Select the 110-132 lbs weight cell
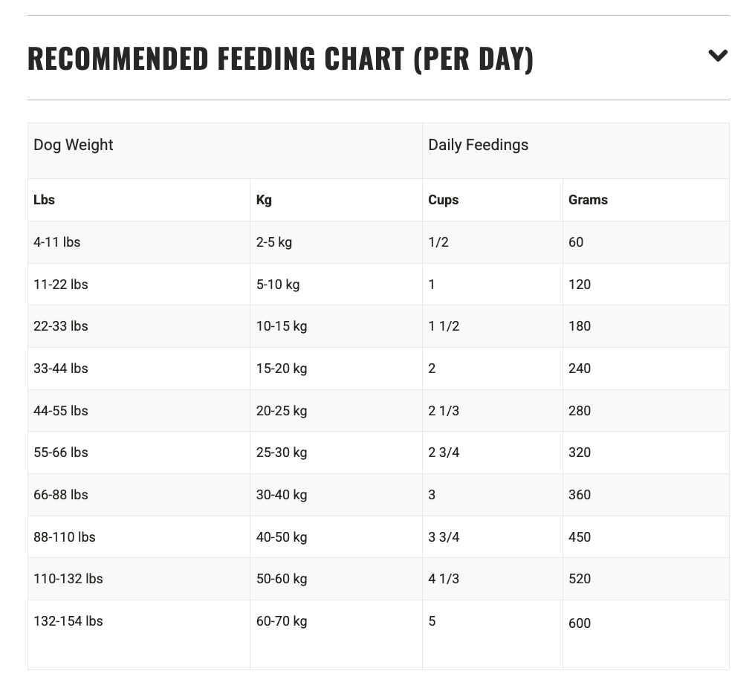This screenshot has width=752, height=694. click(x=68, y=579)
